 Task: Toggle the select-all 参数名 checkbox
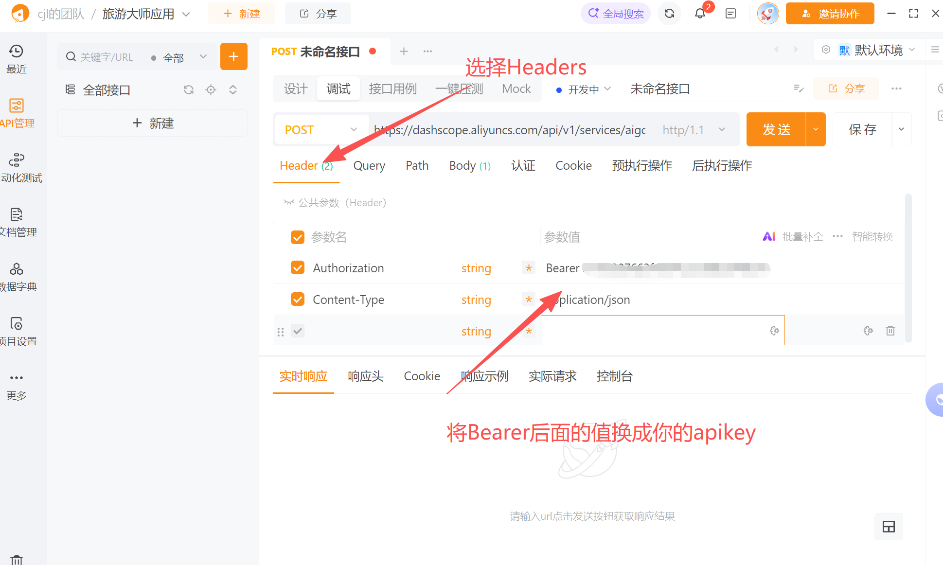tap(298, 237)
